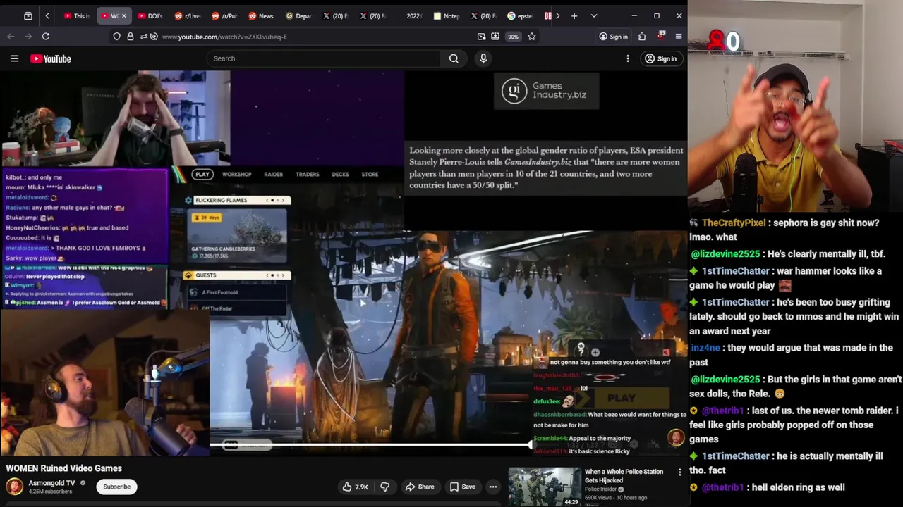The width and height of the screenshot is (903, 507).
Task: Share the WOMEN Ruined Video Games video
Action: 420,487
